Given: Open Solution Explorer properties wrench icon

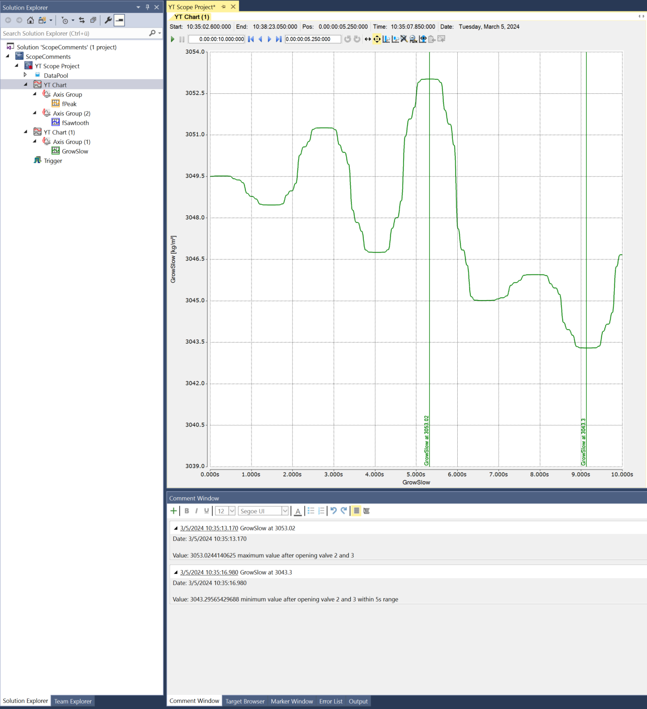Looking at the screenshot, I should coord(108,21).
